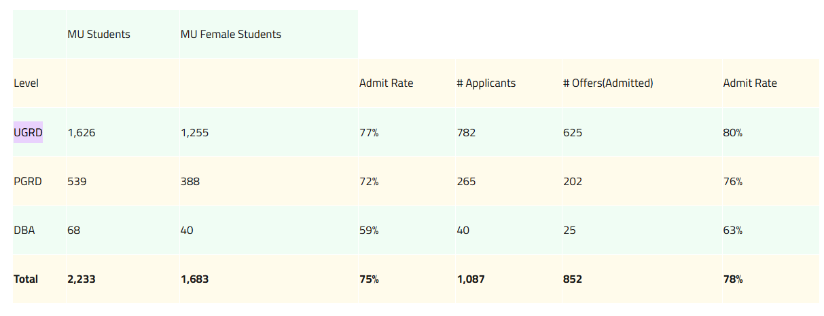Click the 1,087 total applicants cell
This screenshot has height=316, width=824.
coord(471,279)
